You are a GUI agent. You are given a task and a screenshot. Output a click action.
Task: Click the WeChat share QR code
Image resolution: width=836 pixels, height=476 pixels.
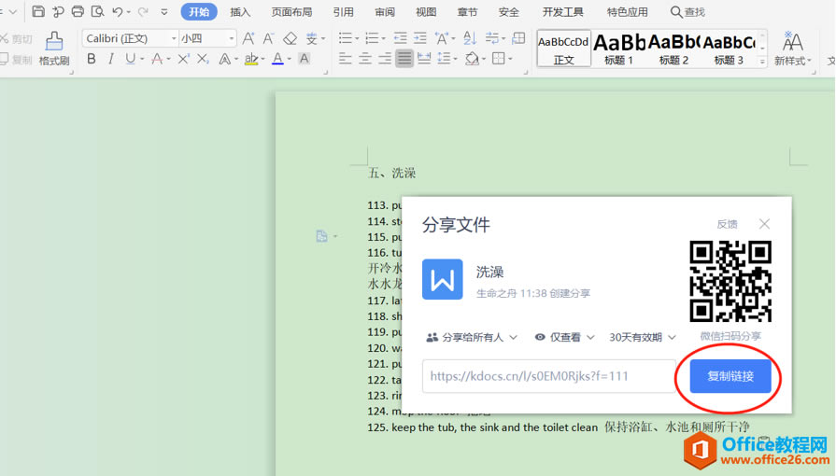pyautogui.click(x=730, y=281)
